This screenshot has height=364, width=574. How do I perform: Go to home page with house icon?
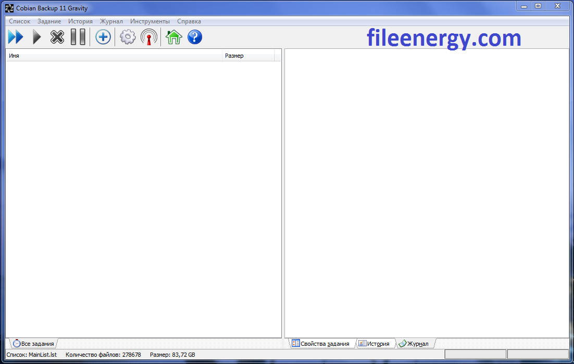click(x=174, y=37)
